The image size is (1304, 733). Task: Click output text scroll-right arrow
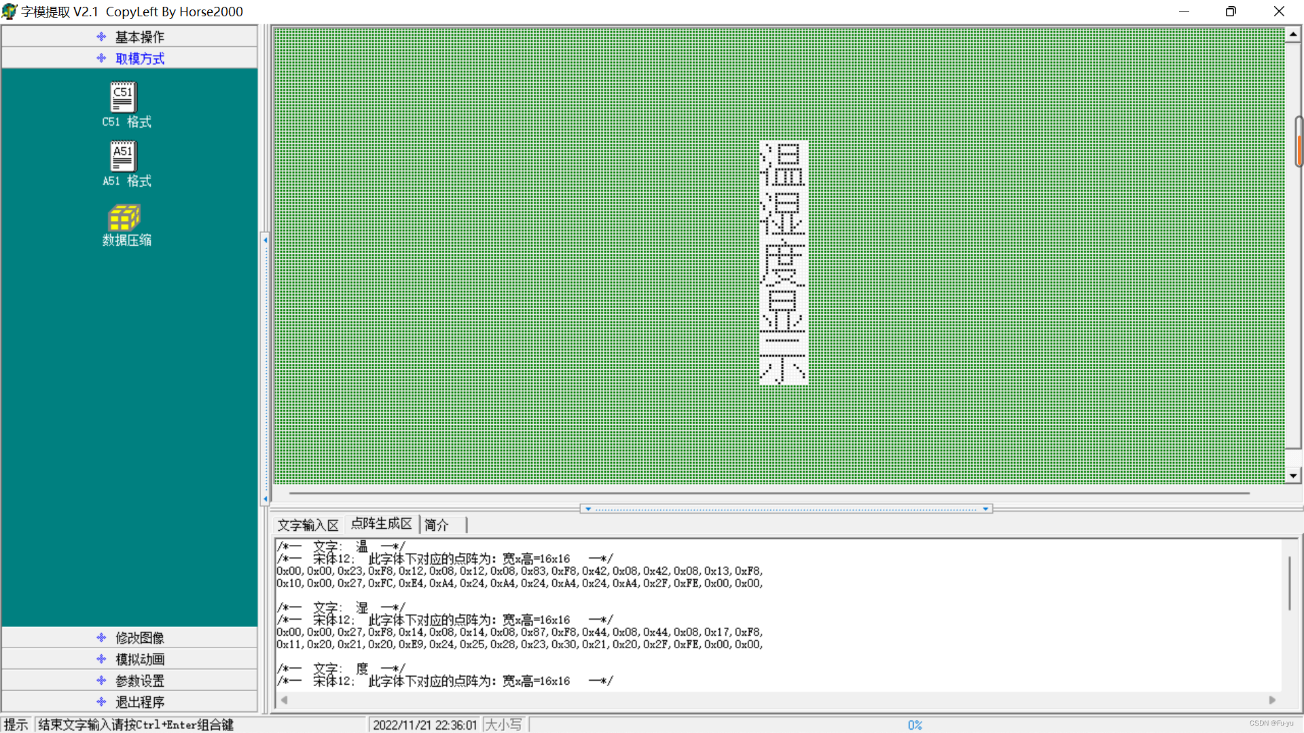point(1272,700)
